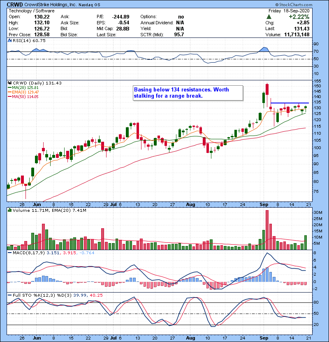Screen dimensions: 329x342
Task: Click the blue horizontal resistance line
Action: (x=290, y=103)
